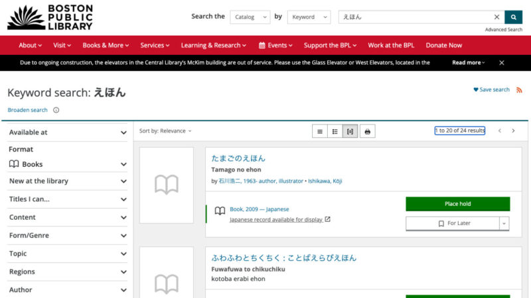Viewport: 531px width, 298px height.
Task: Open the ふわふわとちくちく title link
Action: [x=284, y=258]
